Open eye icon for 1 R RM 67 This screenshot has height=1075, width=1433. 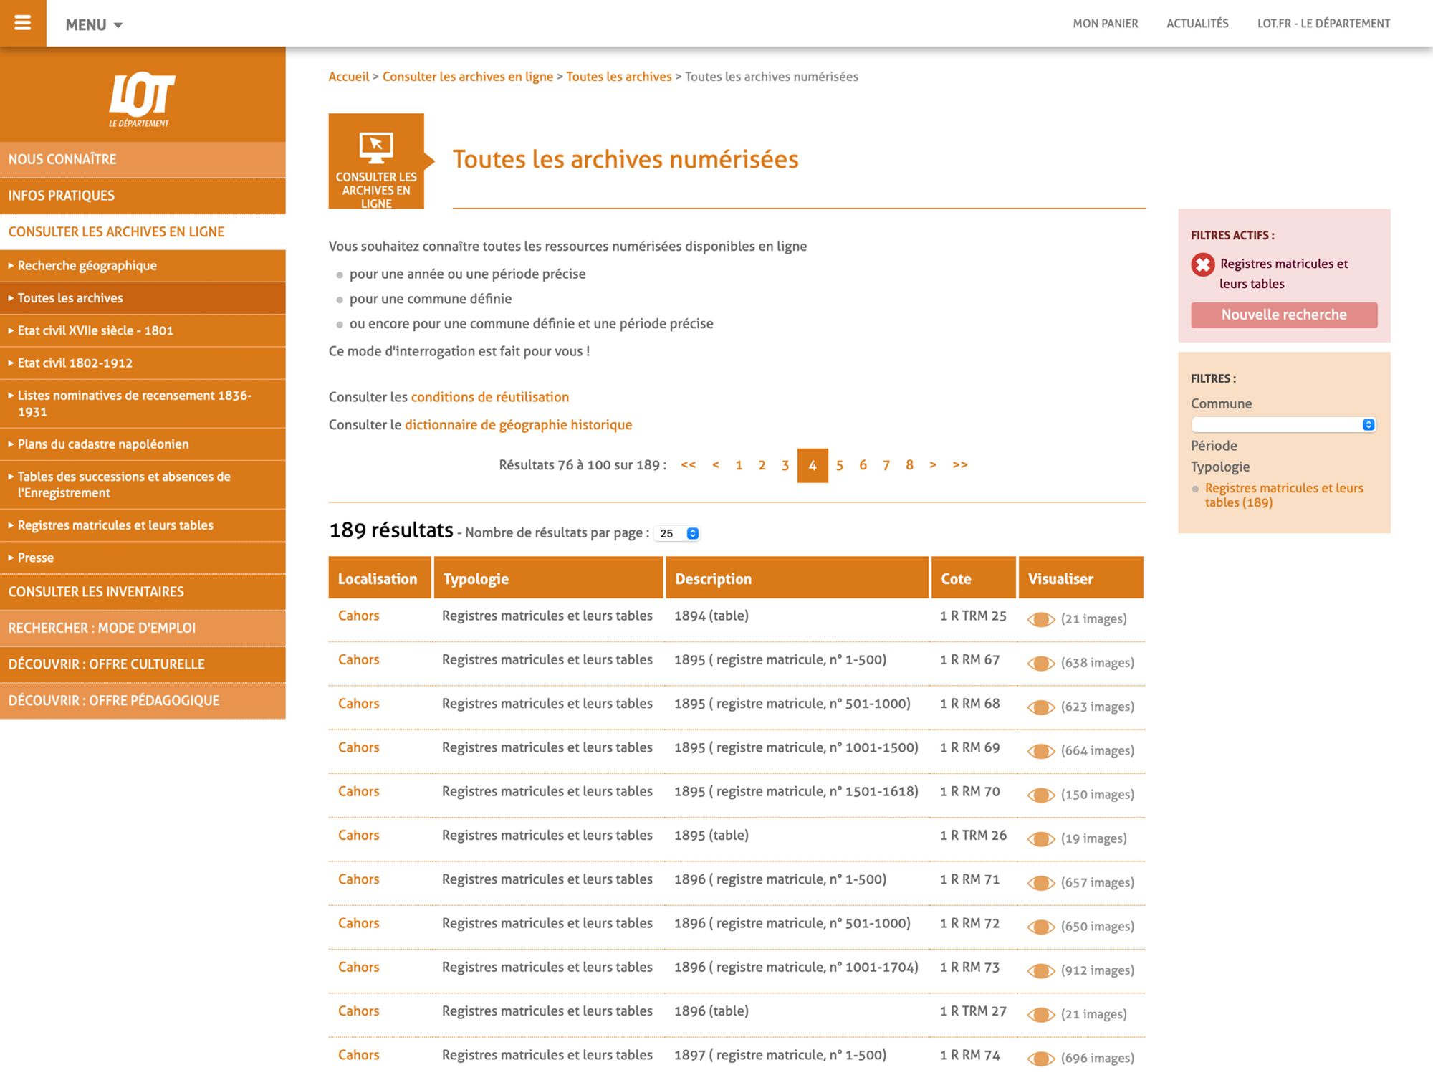(x=1041, y=664)
